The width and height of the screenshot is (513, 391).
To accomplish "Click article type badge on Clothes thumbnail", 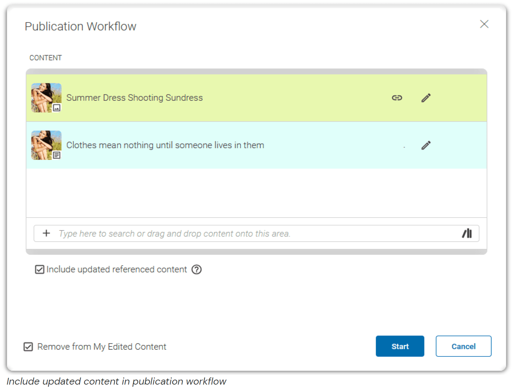I will [57, 155].
